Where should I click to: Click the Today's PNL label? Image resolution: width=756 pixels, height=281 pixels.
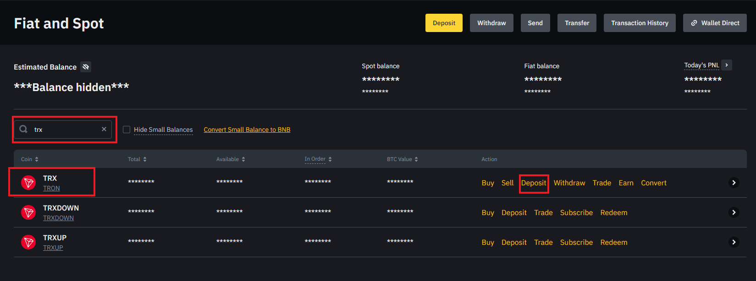(701, 65)
